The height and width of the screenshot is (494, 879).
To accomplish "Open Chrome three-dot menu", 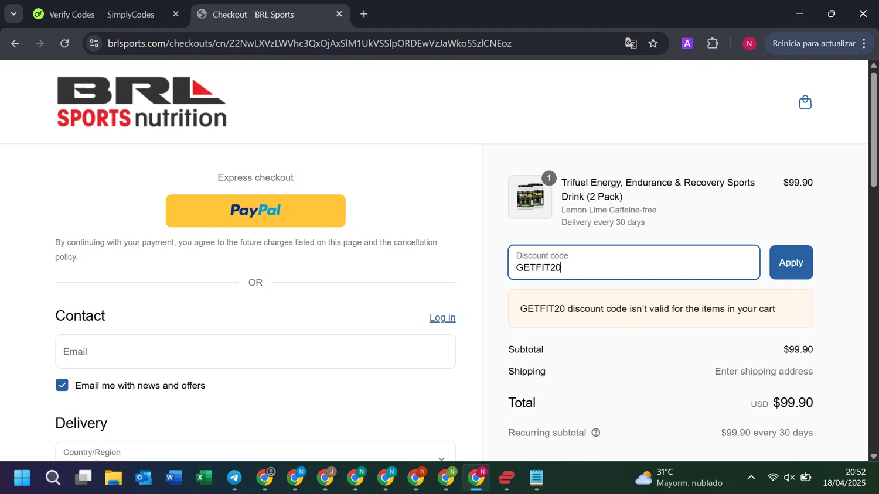I will (x=864, y=43).
